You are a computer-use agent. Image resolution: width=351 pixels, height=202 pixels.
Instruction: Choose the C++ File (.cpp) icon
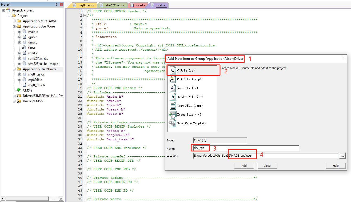173,79
